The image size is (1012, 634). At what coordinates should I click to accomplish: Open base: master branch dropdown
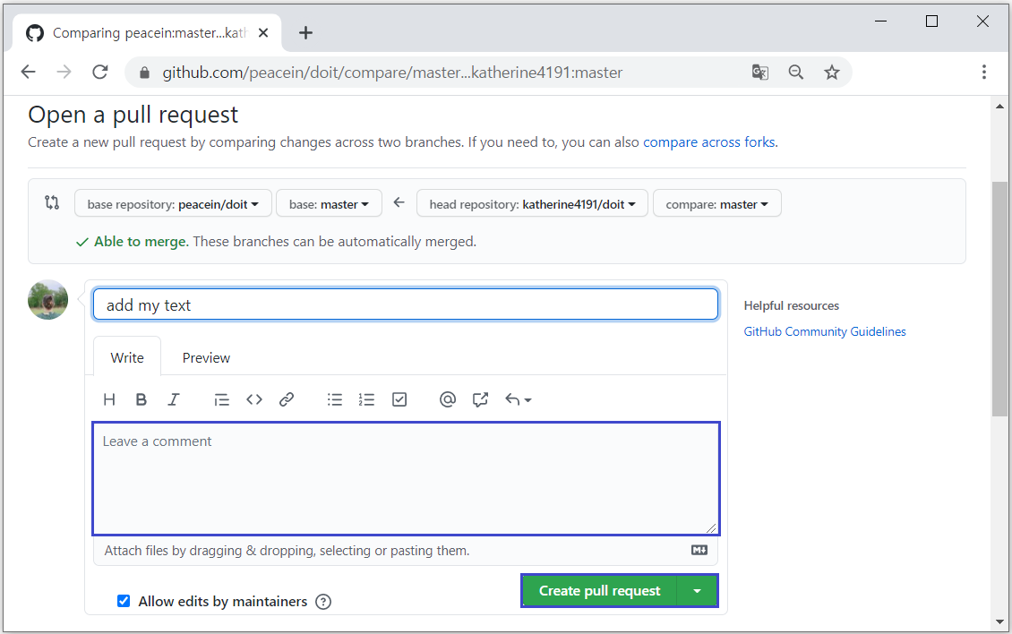pyautogui.click(x=330, y=203)
